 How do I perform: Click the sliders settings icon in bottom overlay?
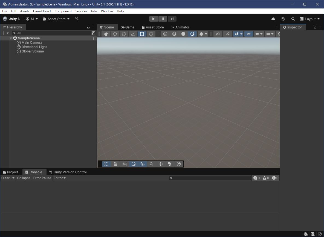click(x=115, y=164)
